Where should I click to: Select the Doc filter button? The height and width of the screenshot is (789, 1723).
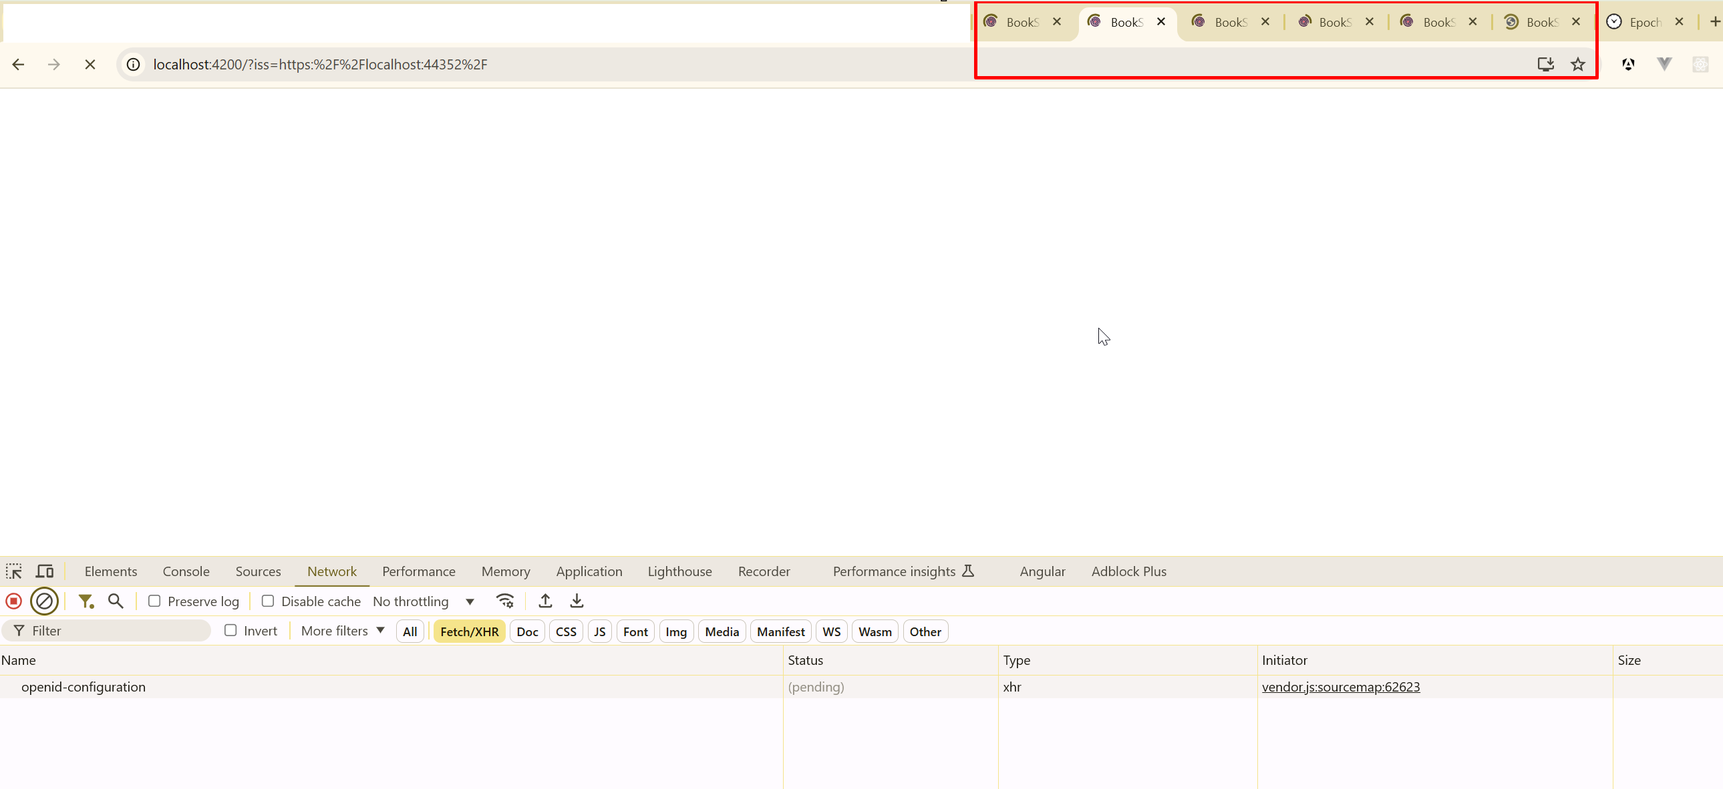pos(527,632)
